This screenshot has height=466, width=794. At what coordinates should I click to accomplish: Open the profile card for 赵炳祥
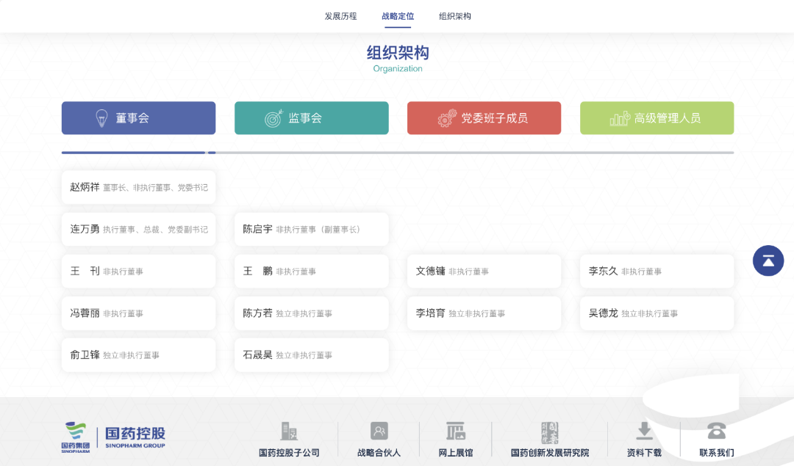138,187
